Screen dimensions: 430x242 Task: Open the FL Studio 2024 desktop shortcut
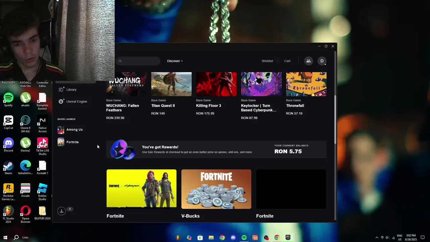[x=8, y=214]
